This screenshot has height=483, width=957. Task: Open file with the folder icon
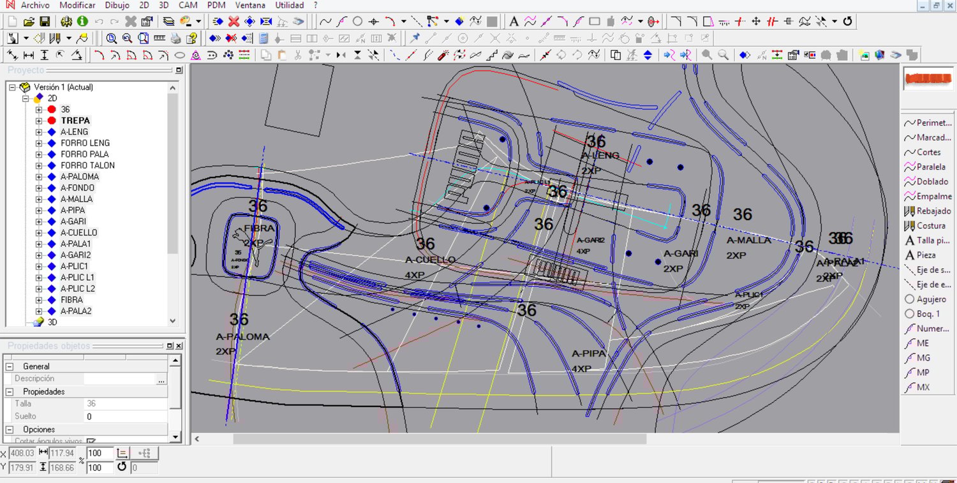pyautogui.click(x=29, y=22)
